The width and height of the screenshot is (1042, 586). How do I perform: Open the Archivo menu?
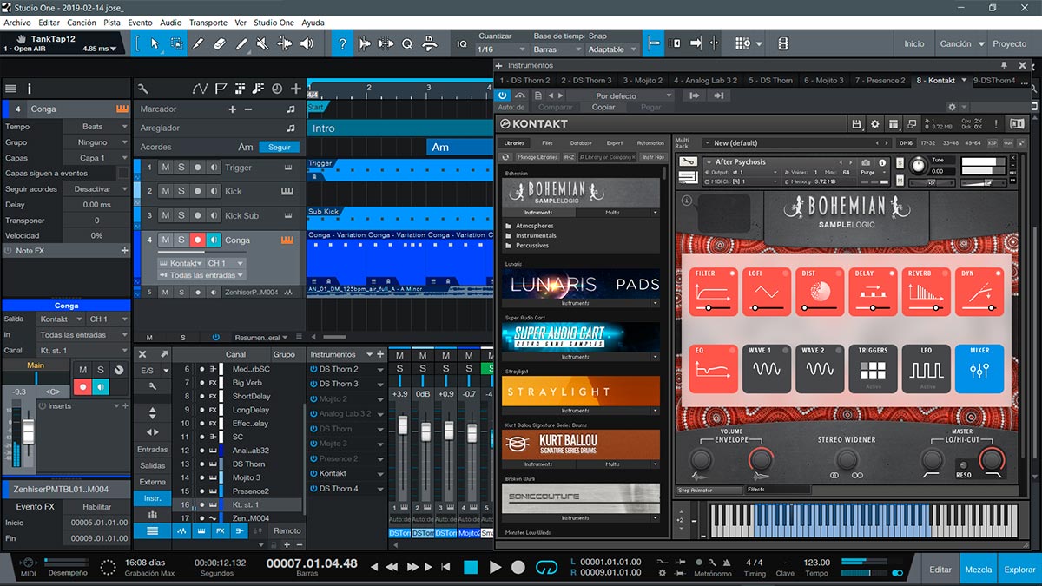point(17,23)
